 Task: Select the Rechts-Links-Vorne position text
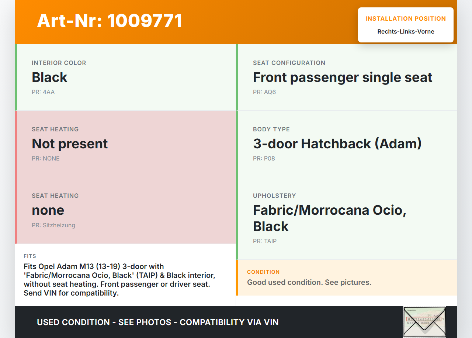click(x=406, y=32)
